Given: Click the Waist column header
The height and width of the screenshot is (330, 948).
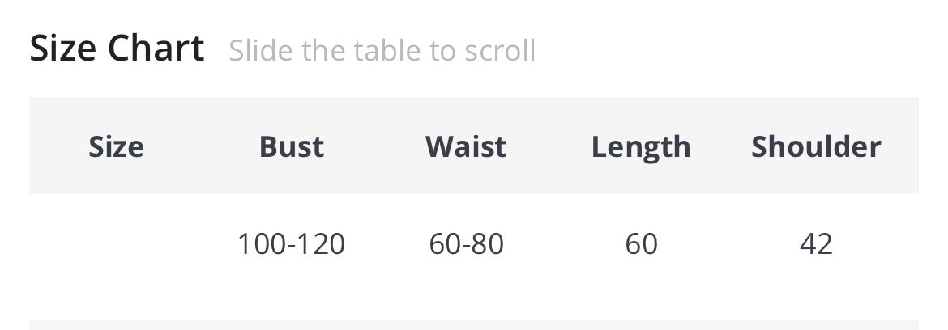Looking at the screenshot, I should tap(466, 146).
